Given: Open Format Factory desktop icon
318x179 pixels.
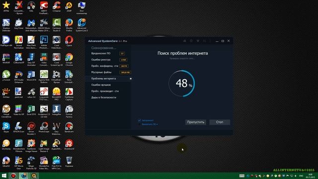Looking at the screenshot, I should tap(69, 111).
